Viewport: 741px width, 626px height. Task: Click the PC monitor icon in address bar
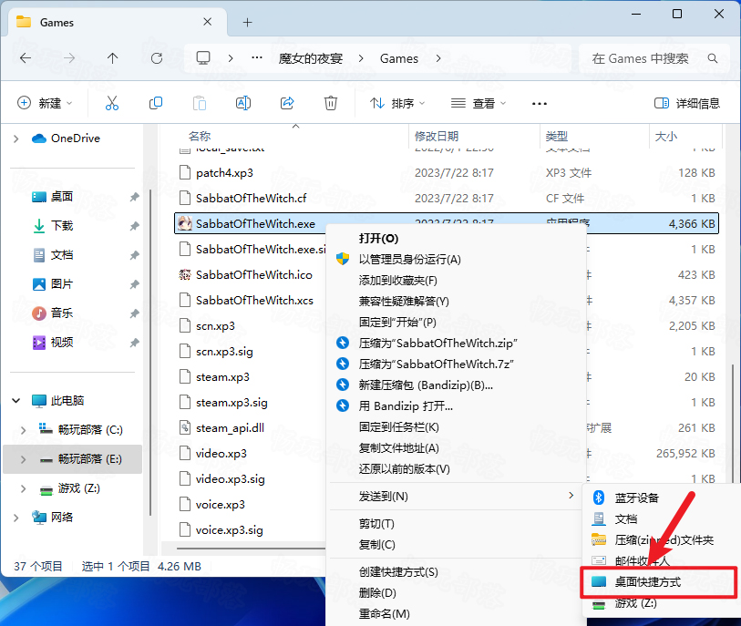point(203,58)
